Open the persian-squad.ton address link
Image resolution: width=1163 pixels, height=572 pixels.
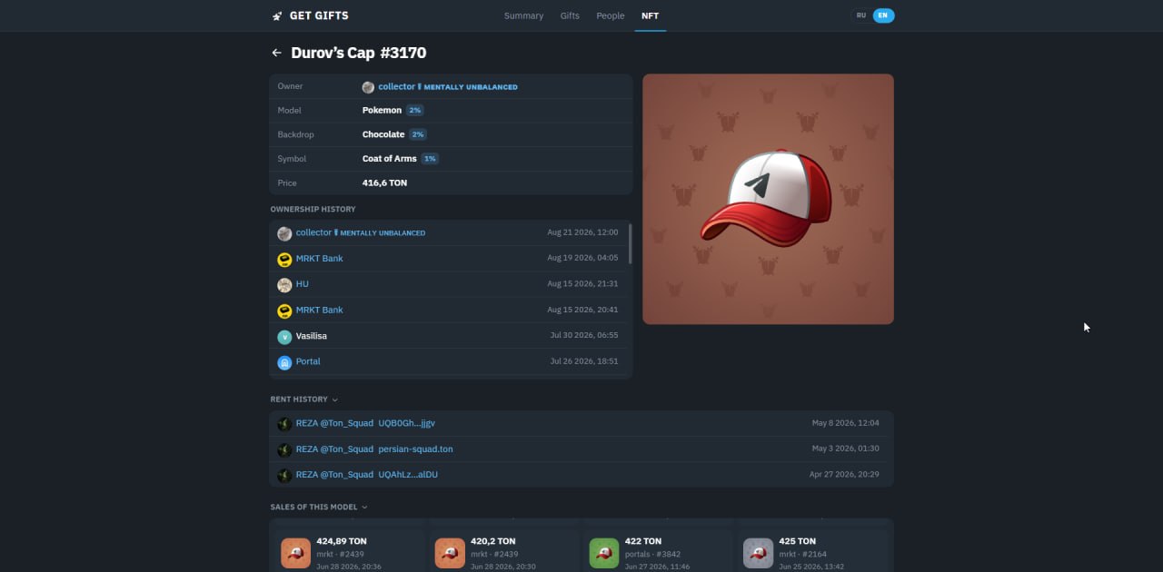pos(415,449)
